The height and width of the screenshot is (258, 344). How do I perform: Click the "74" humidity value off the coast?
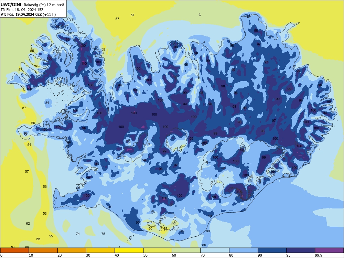click(x=78, y=234)
